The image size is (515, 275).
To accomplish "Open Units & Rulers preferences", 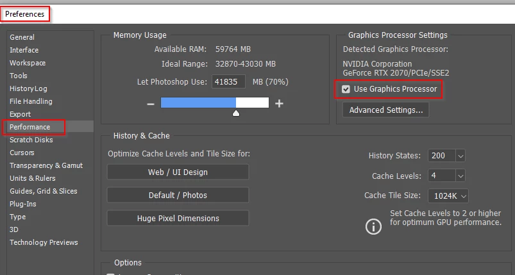I will tap(33, 178).
